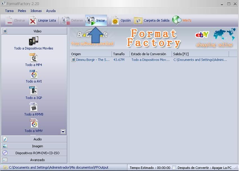Image resolution: width=239 pixels, height=171 pixels.
Task: Click the Imagen picture icon
Action: 5,146
